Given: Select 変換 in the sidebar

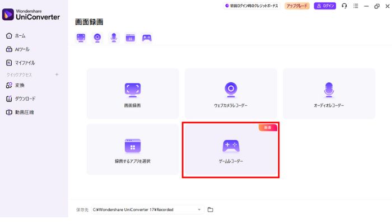Looking at the screenshot, I should tap(15, 85).
